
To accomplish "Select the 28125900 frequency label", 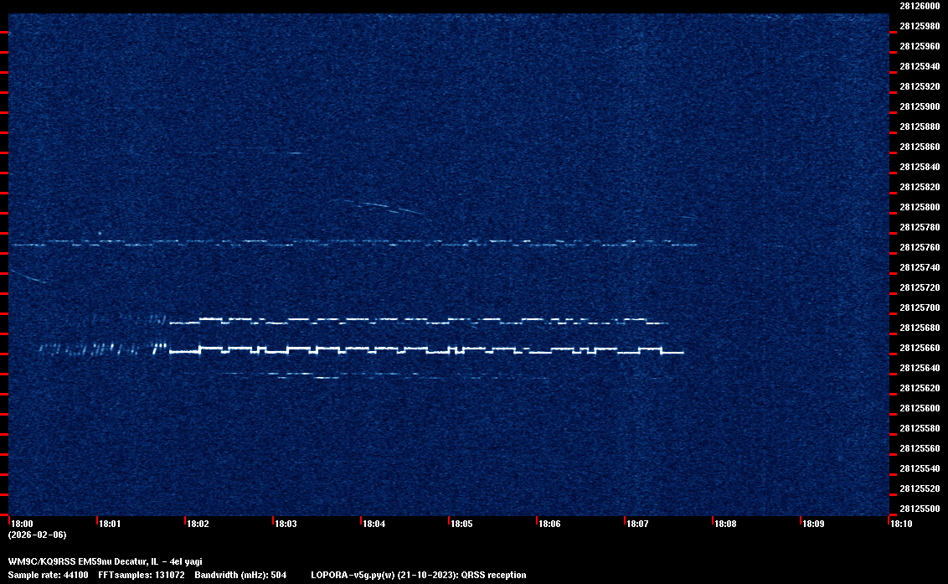I will coord(920,106).
